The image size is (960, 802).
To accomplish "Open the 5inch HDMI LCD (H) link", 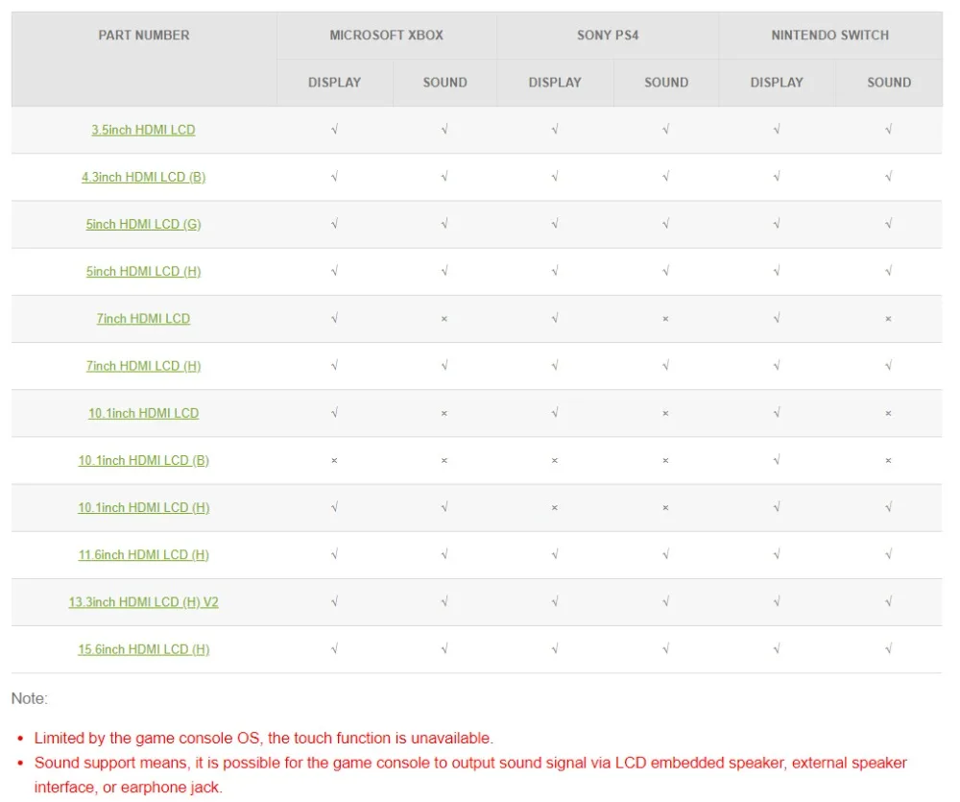I will (143, 272).
